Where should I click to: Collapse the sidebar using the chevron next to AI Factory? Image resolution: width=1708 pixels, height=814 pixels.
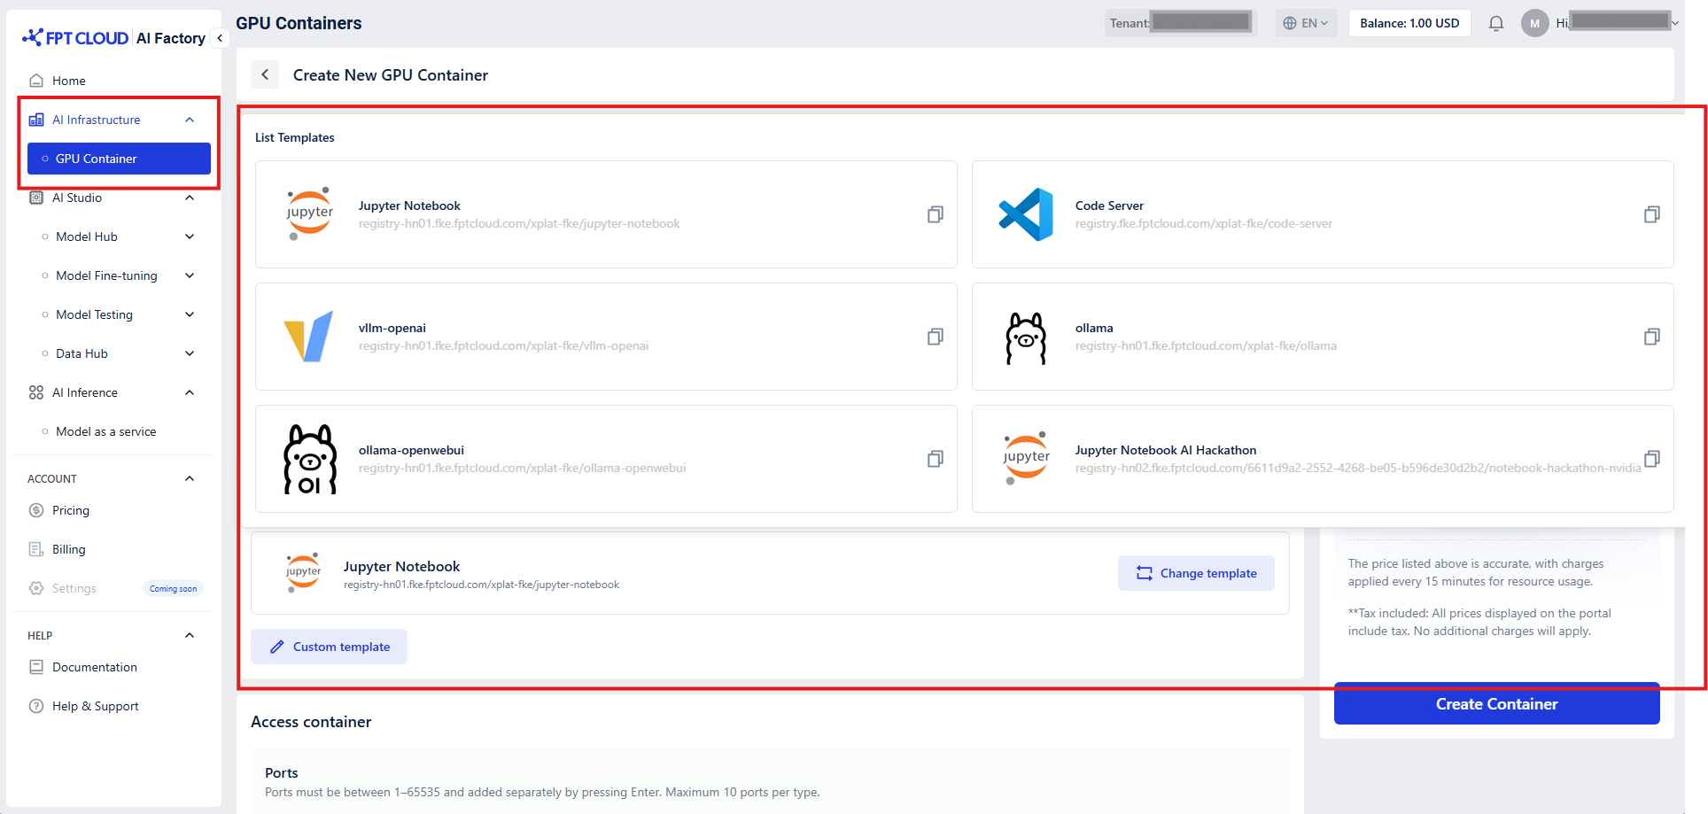pyautogui.click(x=220, y=38)
